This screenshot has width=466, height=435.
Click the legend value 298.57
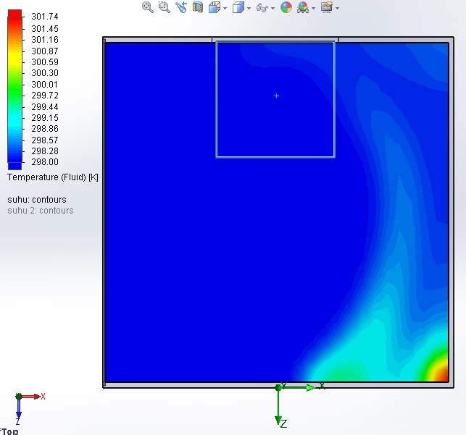[45, 140]
